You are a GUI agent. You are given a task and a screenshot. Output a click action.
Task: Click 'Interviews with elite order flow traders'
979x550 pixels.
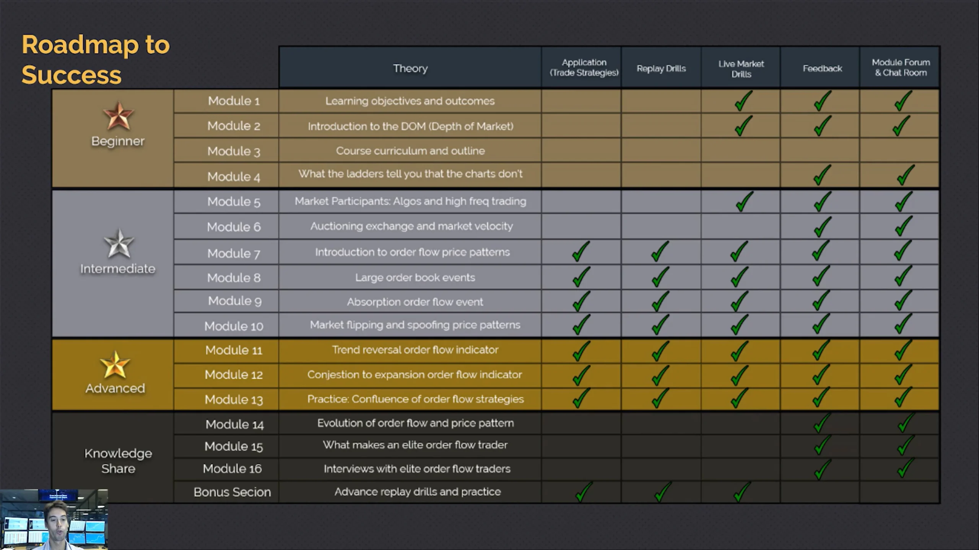tap(417, 469)
